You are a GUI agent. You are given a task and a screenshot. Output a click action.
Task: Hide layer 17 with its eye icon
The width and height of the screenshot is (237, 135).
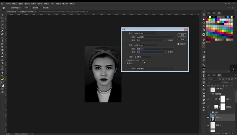coord(208,118)
